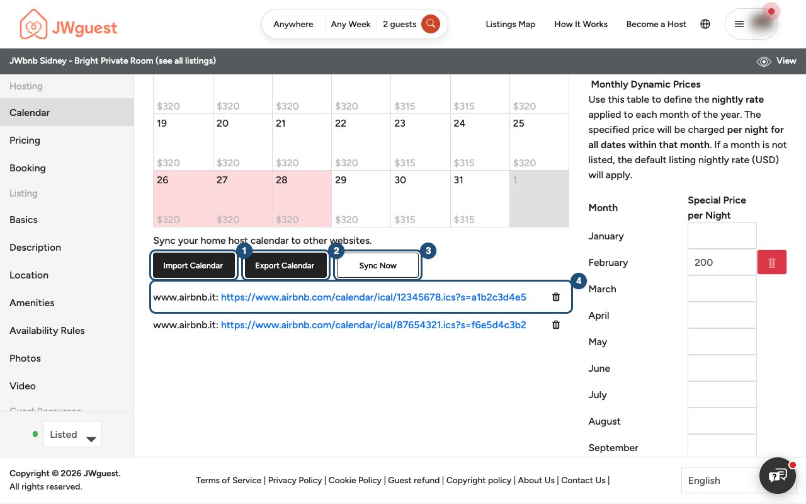806x504 pixels.
Task: Click Become a Host link
Action: coord(656,24)
